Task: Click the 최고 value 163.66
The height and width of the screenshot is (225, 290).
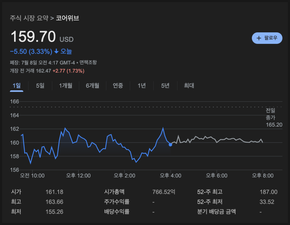Action: pyautogui.click(x=54, y=202)
